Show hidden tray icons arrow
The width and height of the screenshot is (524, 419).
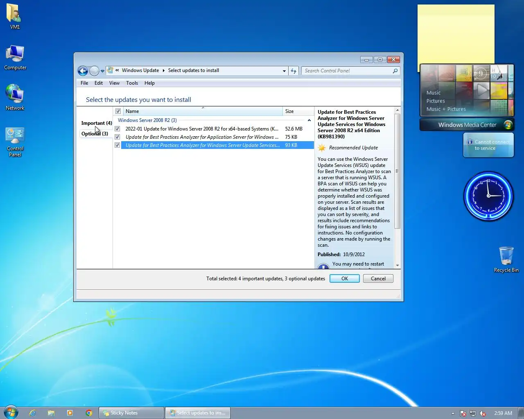pyautogui.click(x=453, y=413)
